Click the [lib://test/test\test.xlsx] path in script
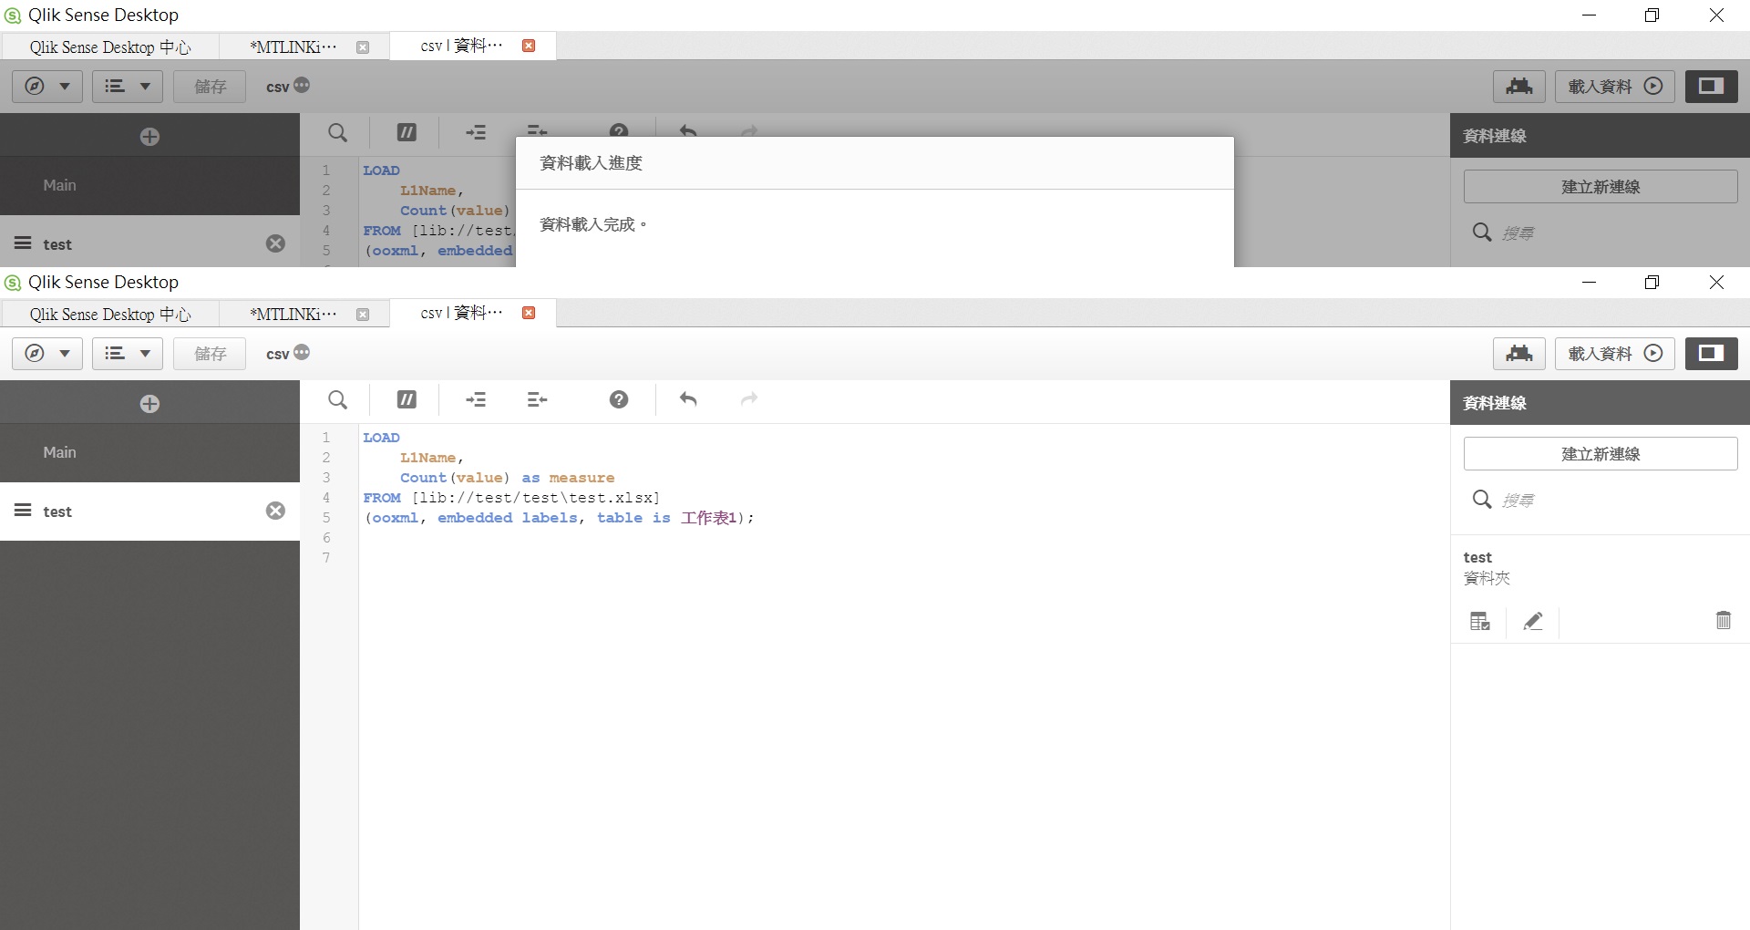Image resolution: width=1750 pixels, height=930 pixels. pos(536,498)
